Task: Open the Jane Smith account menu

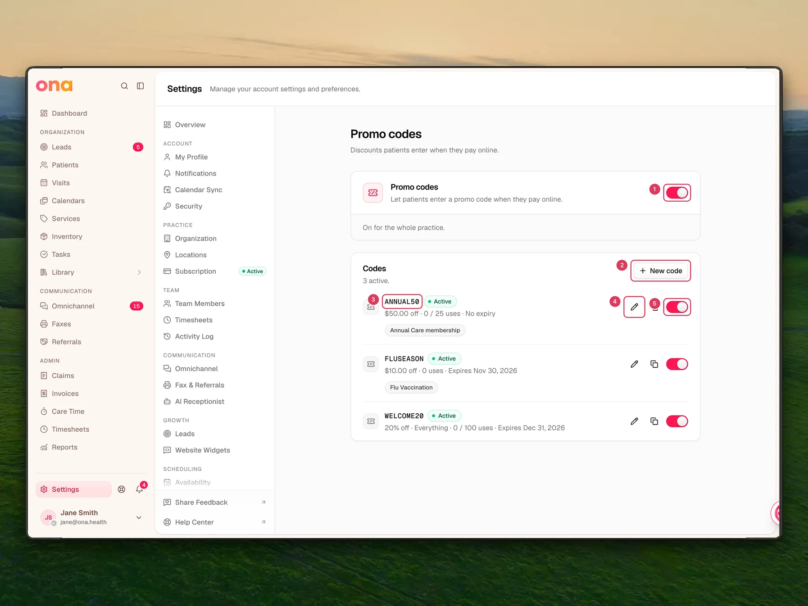Action: 91,517
